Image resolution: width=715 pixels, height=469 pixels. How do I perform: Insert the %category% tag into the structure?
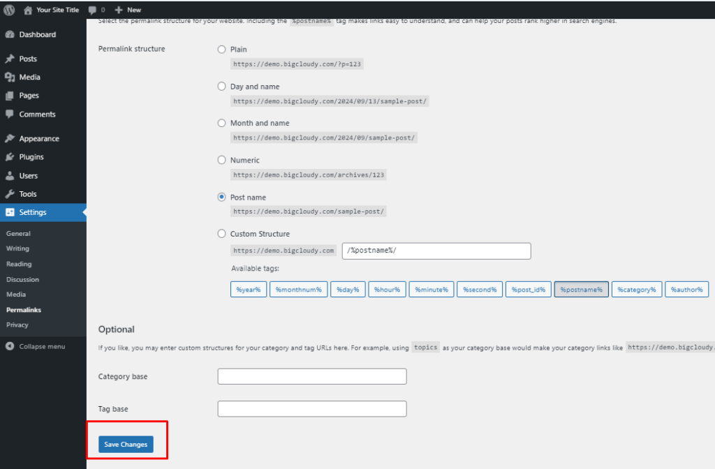636,289
